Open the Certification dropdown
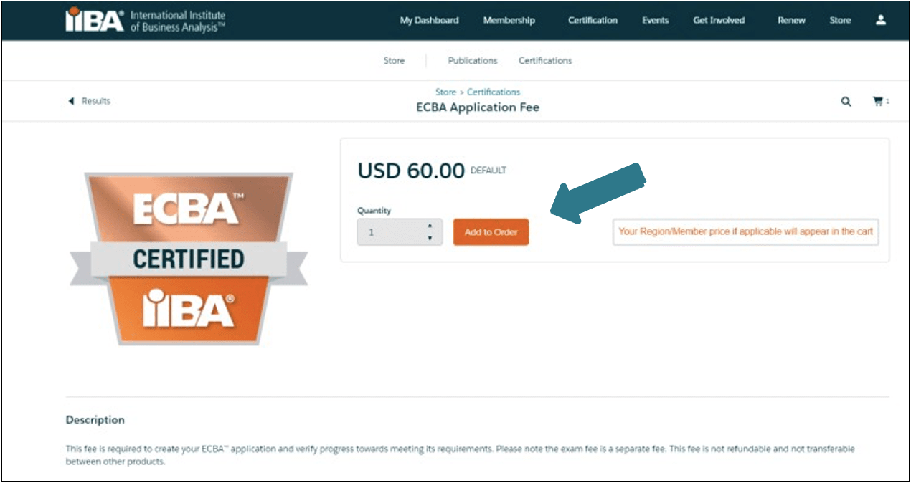Viewport: 911px width, 483px height. (593, 20)
